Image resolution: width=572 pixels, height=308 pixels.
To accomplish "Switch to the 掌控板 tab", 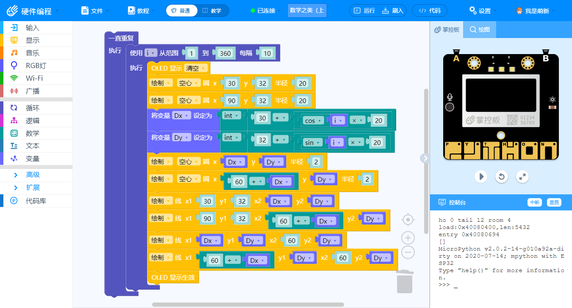I will [x=447, y=30].
